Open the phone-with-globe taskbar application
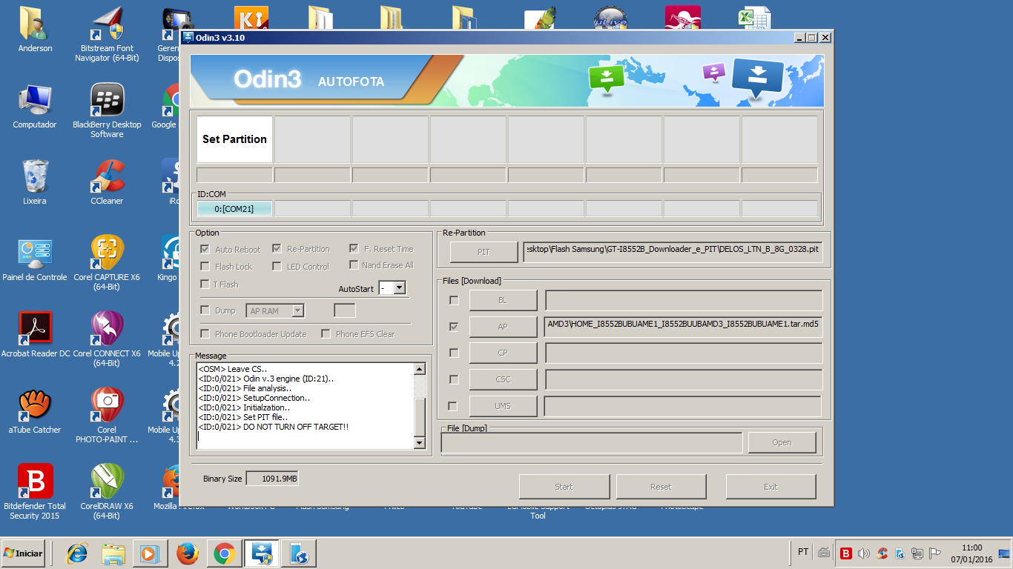Screen dimensions: 1013x569 pyautogui.click(x=299, y=553)
